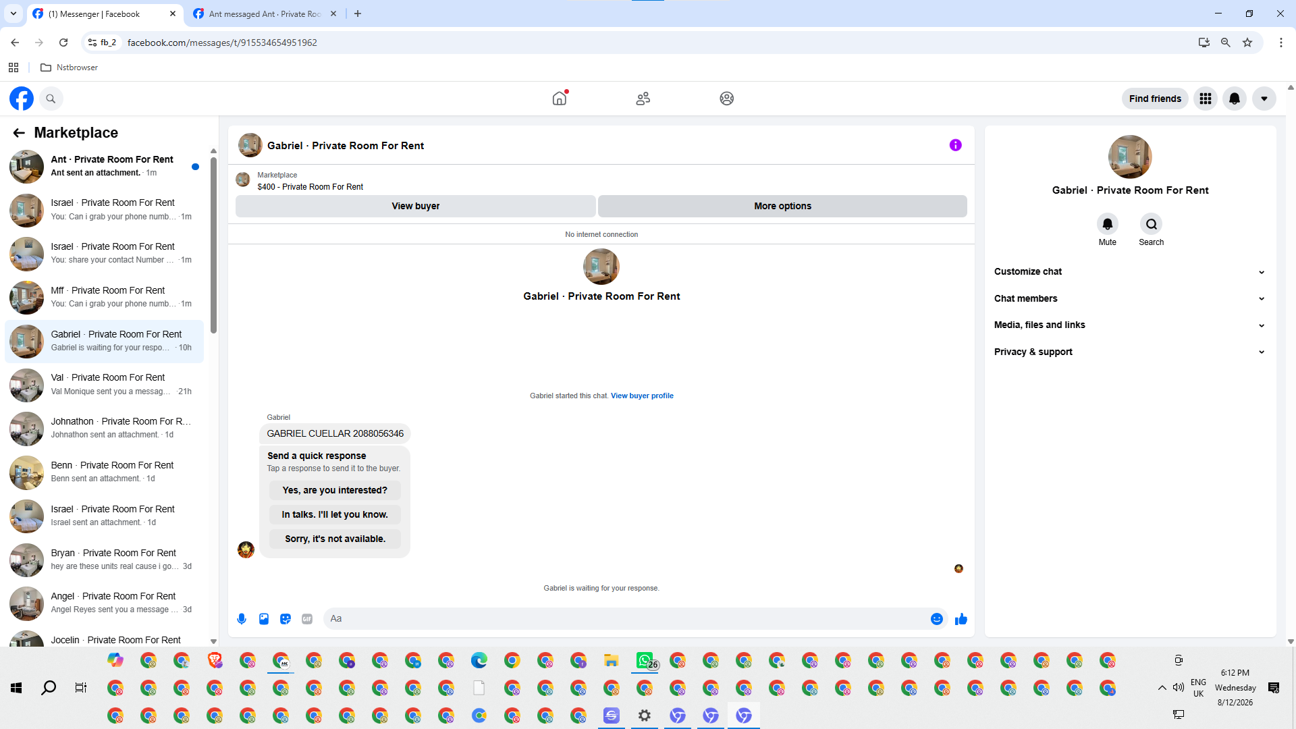Click Gabriel profile photo in right panel

pos(1130,157)
